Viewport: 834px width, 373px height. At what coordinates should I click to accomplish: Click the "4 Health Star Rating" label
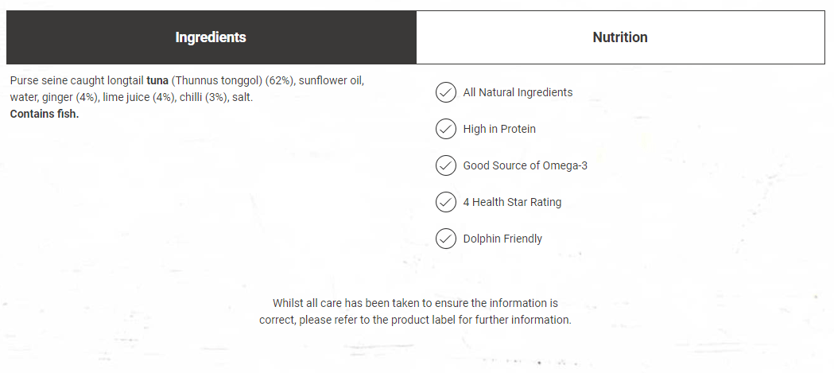pos(512,202)
